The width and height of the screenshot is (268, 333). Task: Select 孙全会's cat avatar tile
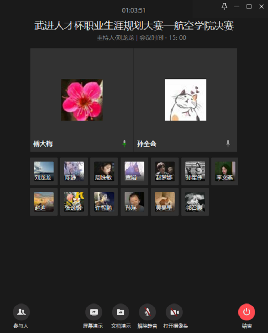tap(185, 100)
